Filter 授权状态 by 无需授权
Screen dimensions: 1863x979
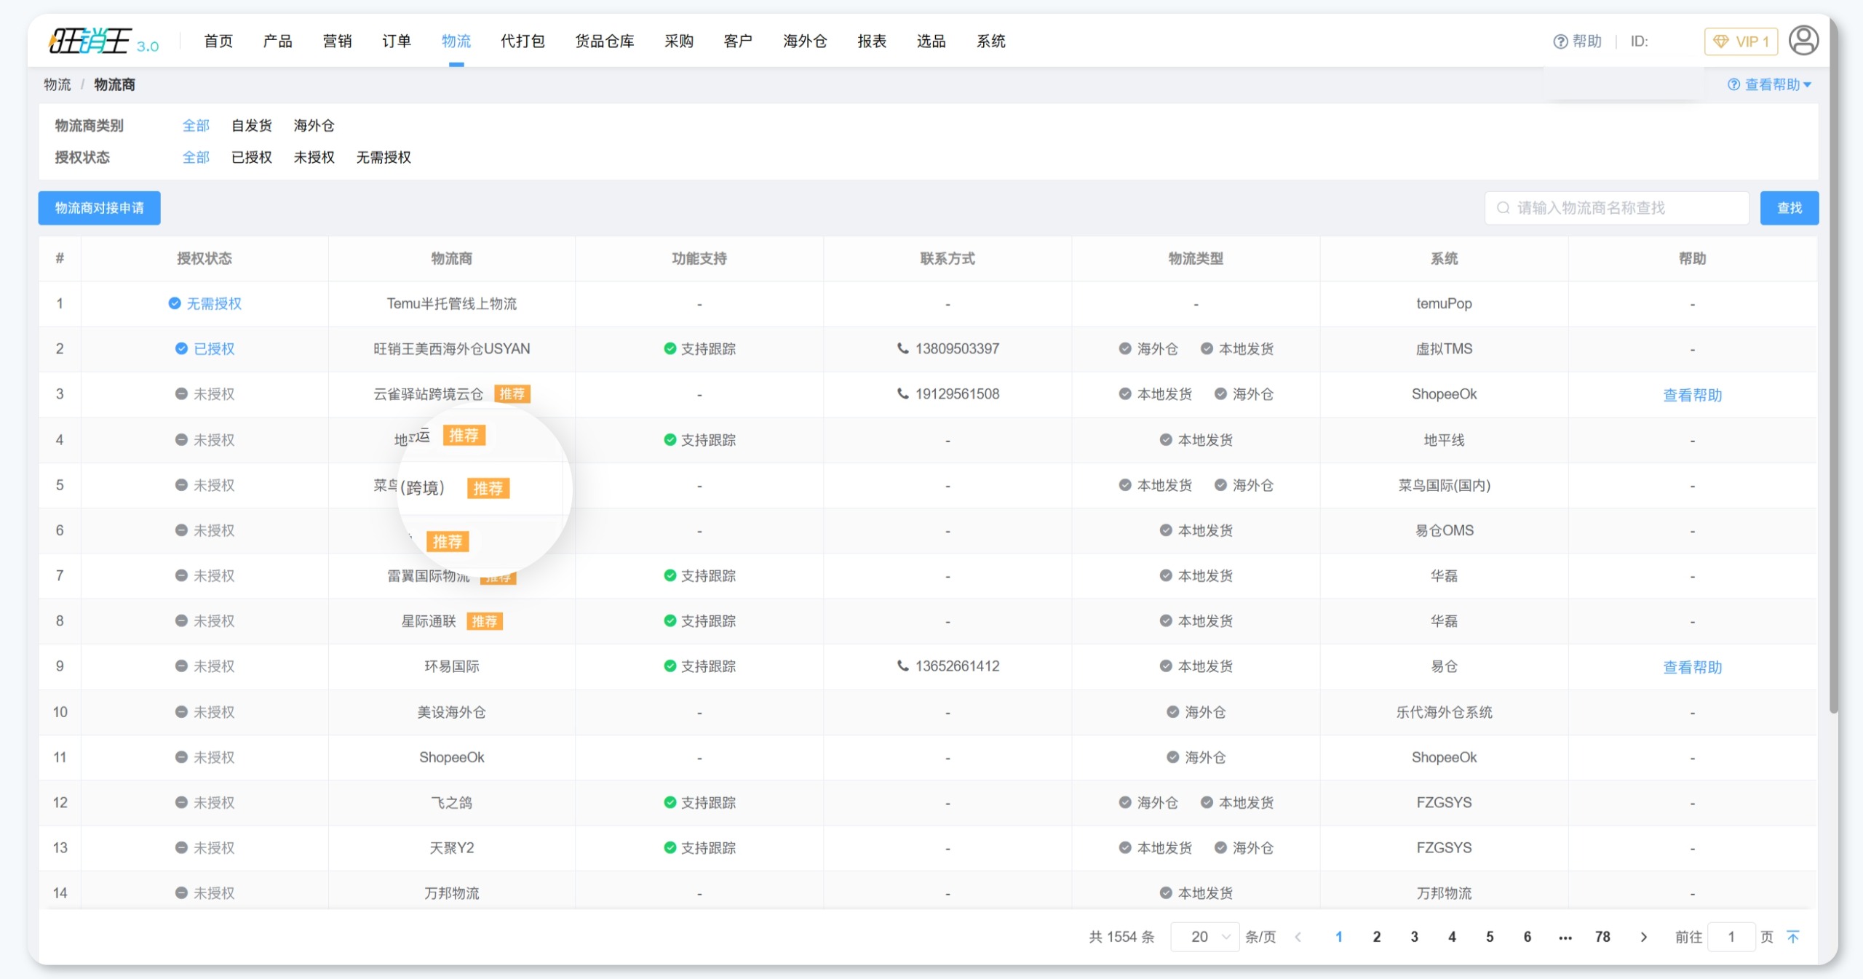tap(384, 157)
